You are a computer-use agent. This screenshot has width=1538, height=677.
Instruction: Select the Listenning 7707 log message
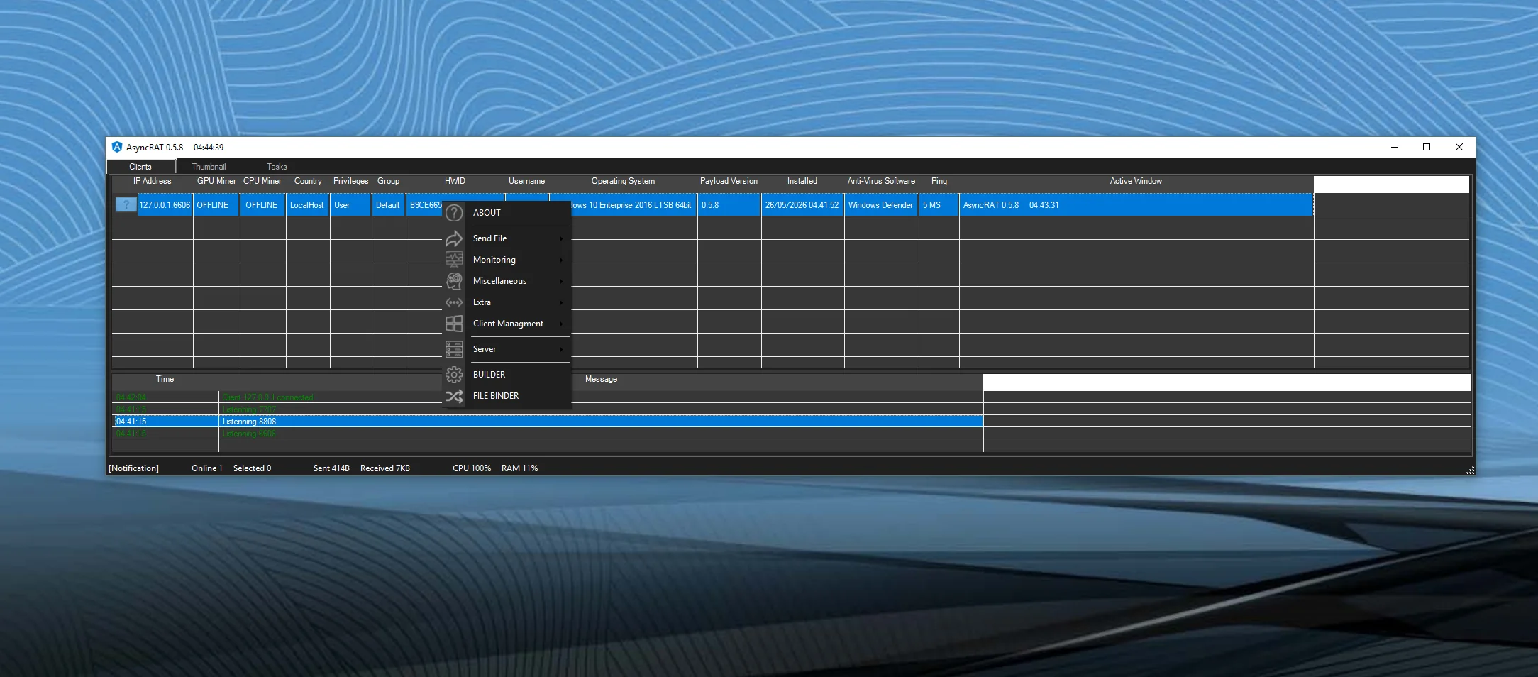(x=249, y=409)
